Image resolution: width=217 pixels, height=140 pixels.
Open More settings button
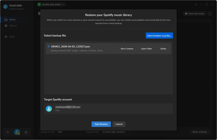200,132
